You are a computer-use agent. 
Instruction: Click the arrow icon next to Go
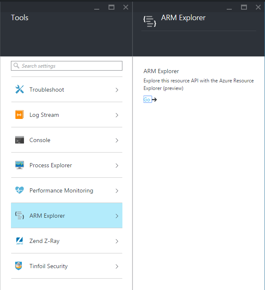[154, 100]
